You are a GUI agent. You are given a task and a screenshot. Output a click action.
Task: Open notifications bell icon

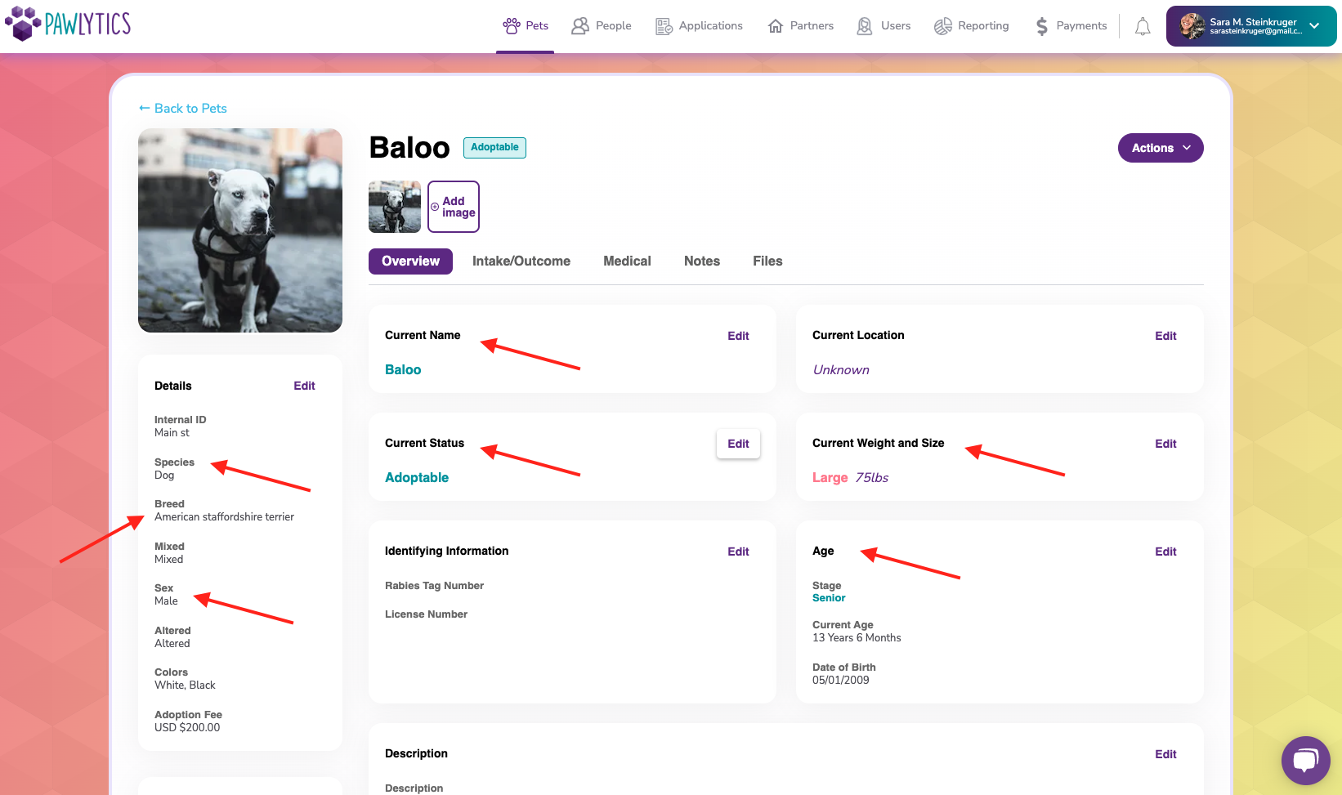(1143, 27)
